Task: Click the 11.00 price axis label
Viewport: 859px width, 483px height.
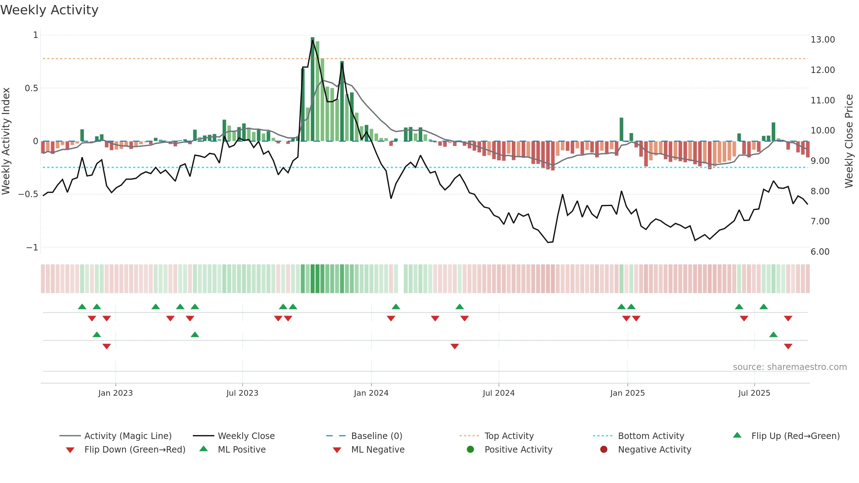Action: (822, 101)
